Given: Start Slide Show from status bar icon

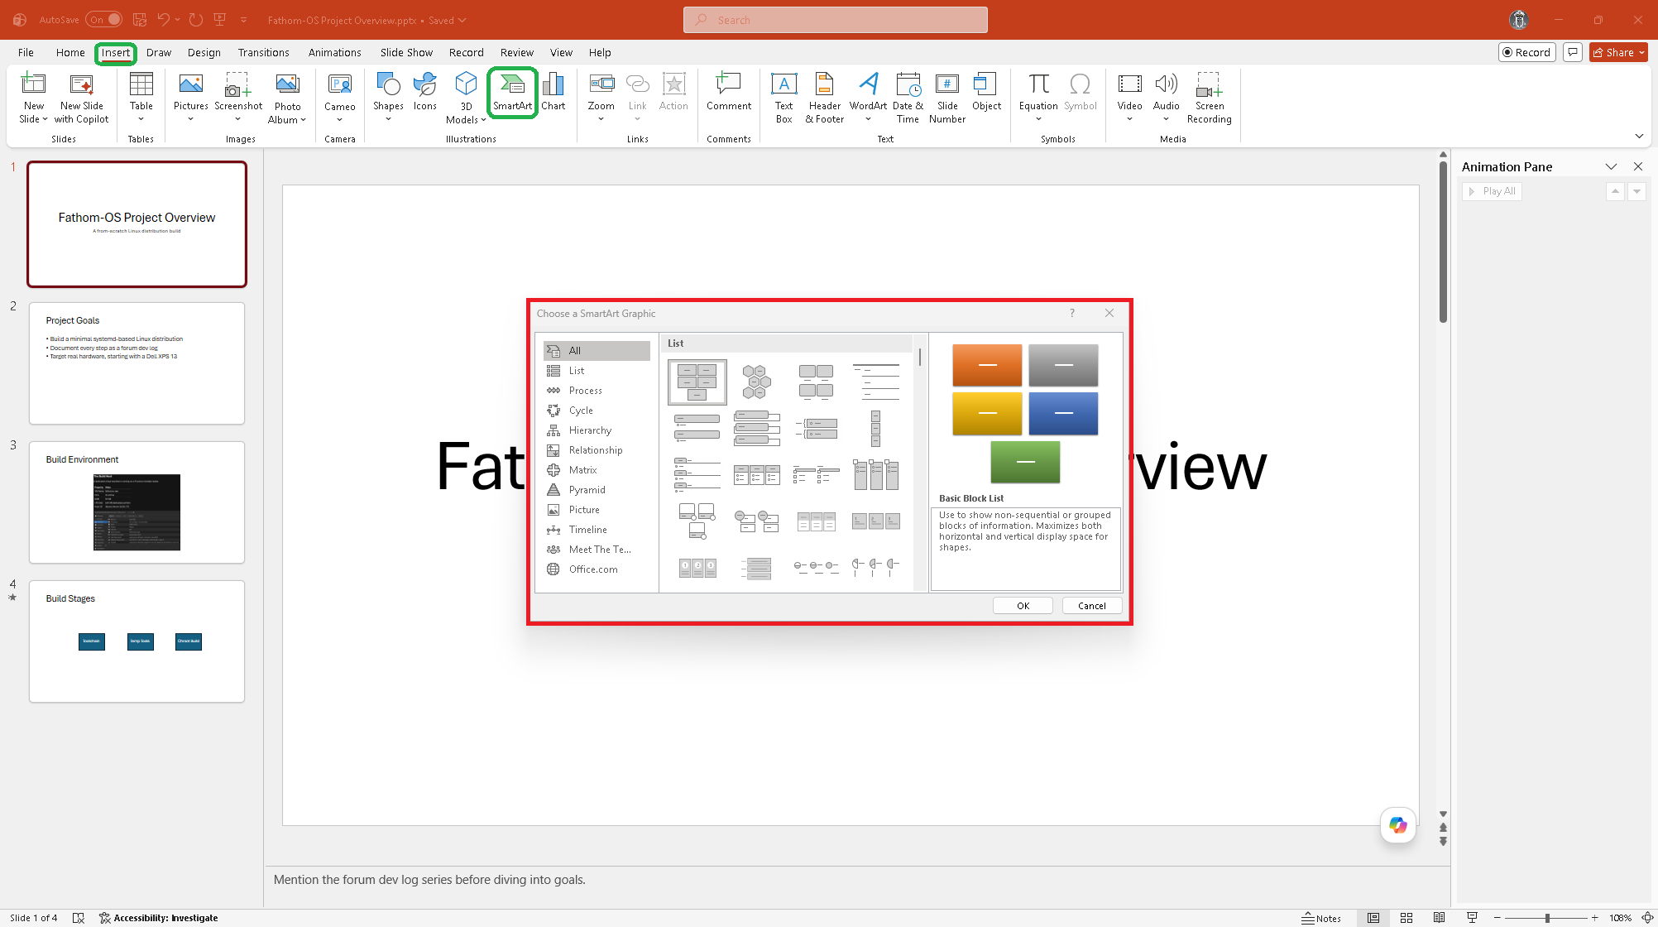Looking at the screenshot, I should pos(1472,918).
